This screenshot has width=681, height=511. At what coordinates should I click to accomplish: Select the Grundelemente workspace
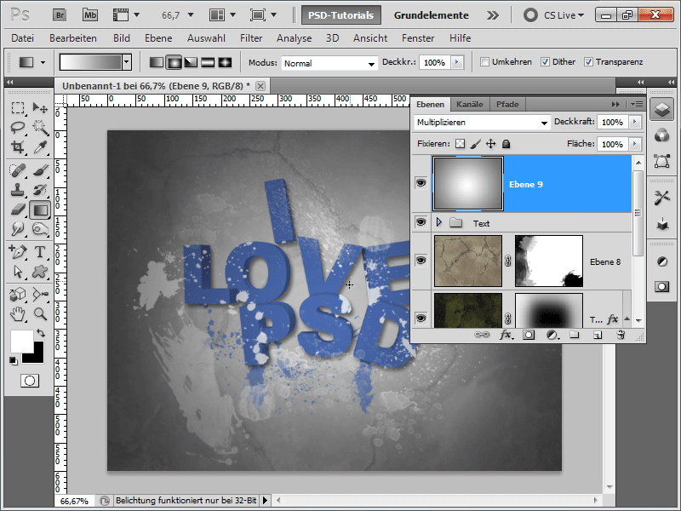pos(432,15)
